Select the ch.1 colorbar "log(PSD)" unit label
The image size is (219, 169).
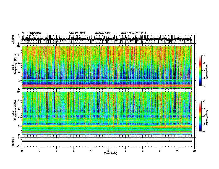[207, 72]
